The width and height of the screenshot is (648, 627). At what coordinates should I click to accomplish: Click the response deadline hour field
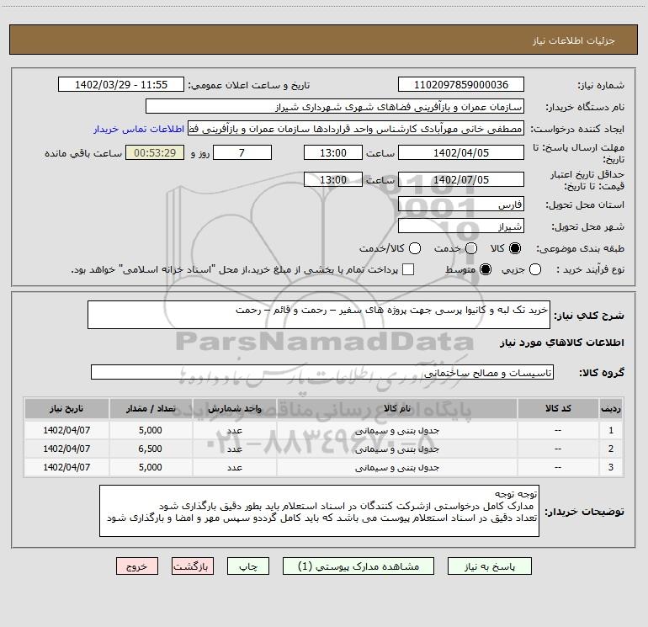[x=333, y=152]
